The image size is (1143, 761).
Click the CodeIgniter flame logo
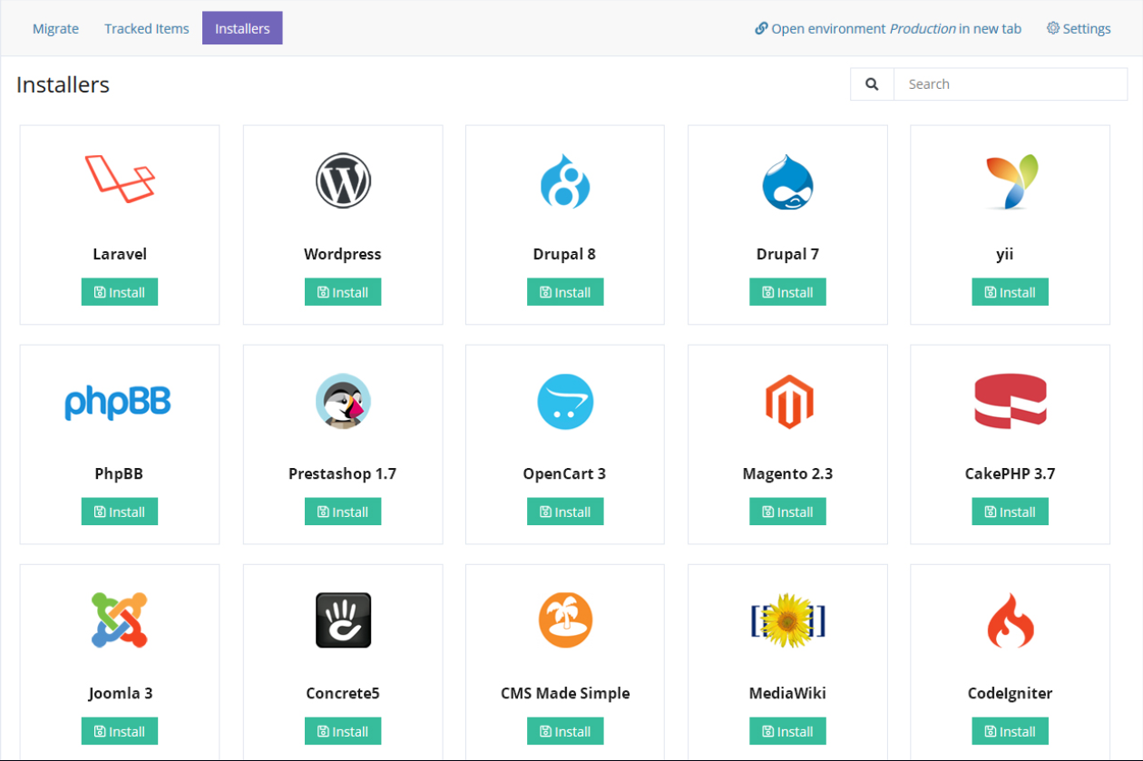pyautogui.click(x=1011, y=620)
